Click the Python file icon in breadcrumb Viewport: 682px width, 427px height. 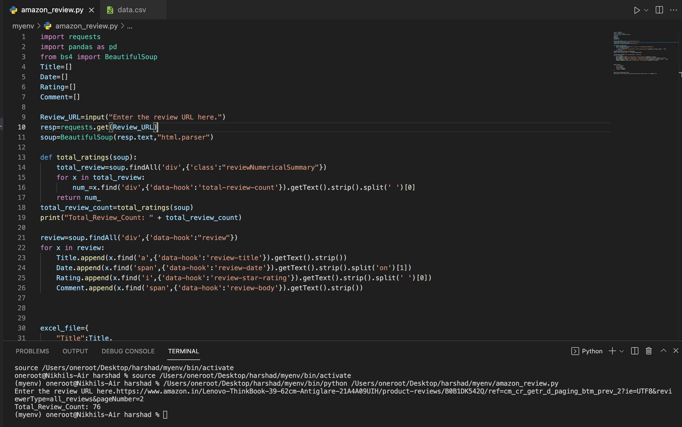coord(48,26)
